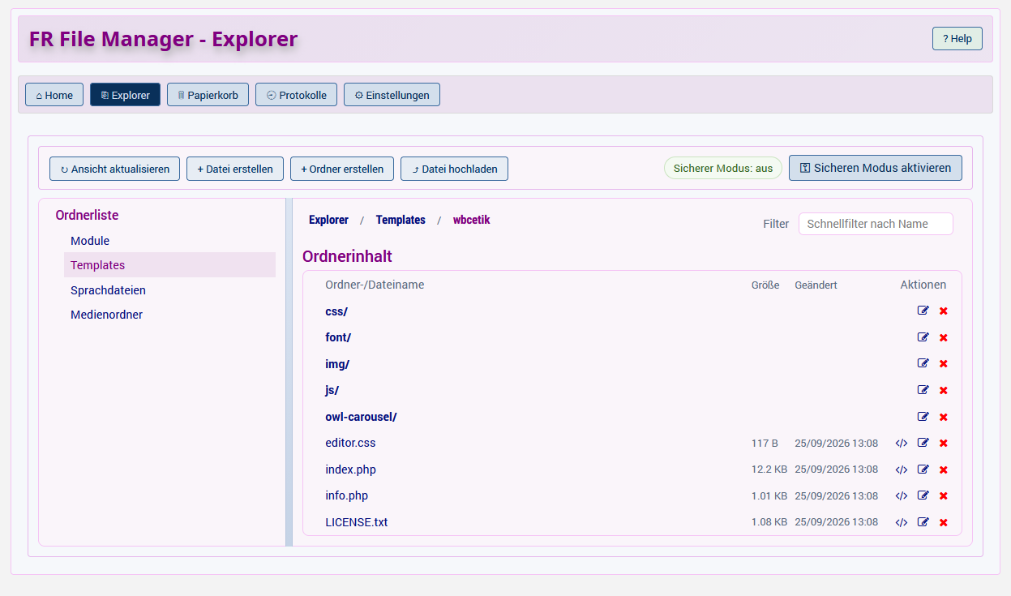Viewport: 1011px width, 596px height.
Task: Select Module in the Ordnerliste
Action: point(90,241)
